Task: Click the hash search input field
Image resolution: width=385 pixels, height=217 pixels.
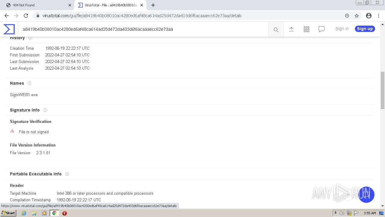Action: [x=143, y=29]
